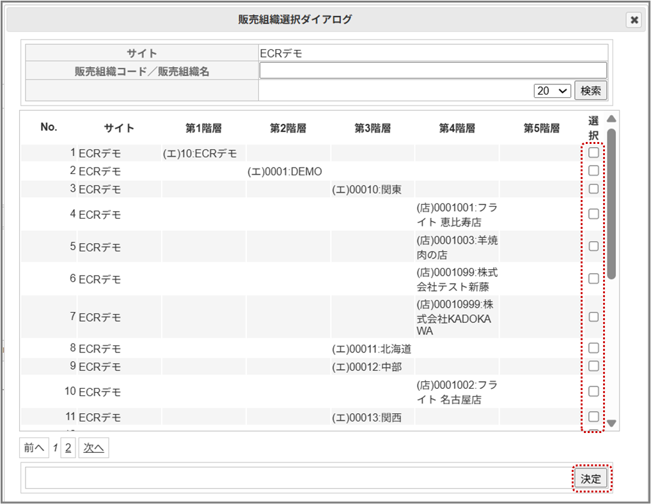651x504 pixels.
Task: Click the 販売組織コード／販売組織名 input field
Action: click(x=433, y=70)
